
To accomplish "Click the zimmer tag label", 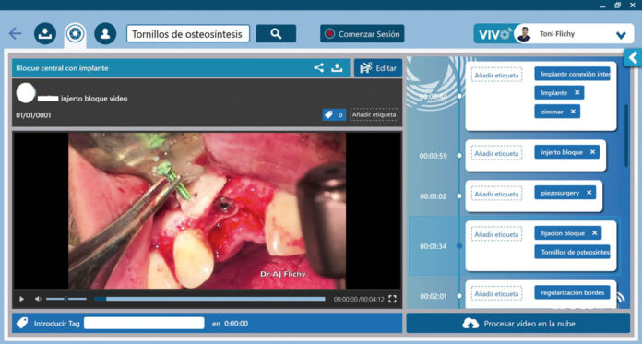I will [x=552, y=112].
